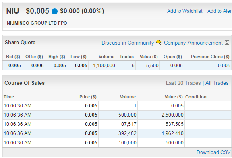Open the Company Announcement link
Viewport: 232px width, 158px height.
(x=193, y=43)
